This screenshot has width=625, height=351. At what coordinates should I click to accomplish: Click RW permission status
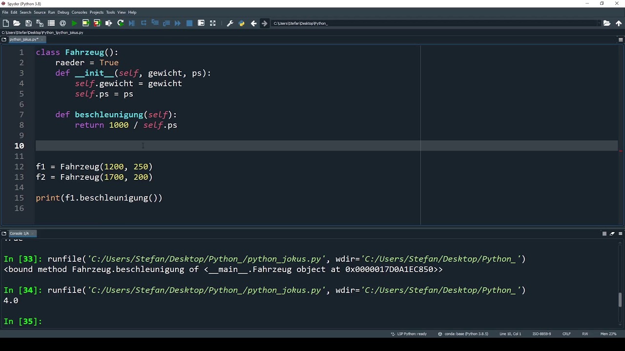(585, 334)
